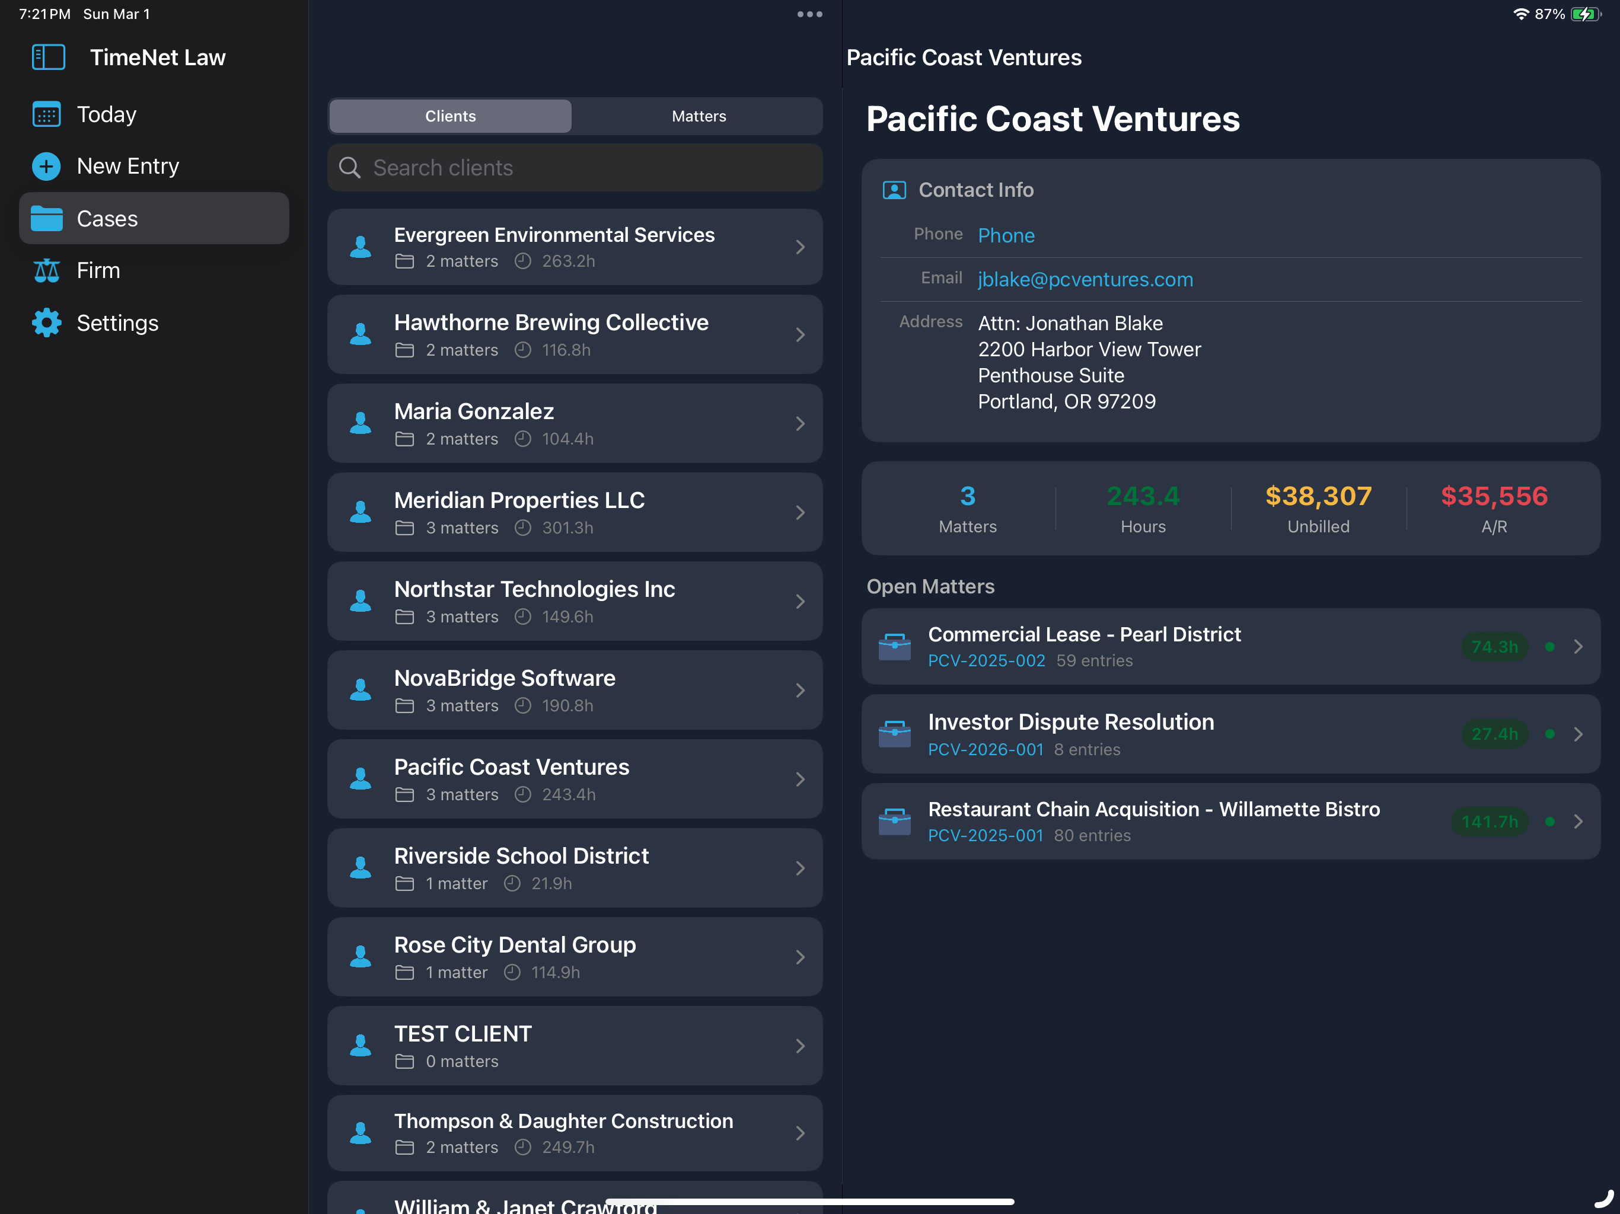Open New Entry in the sidebar
The height and width of the screenshot is (1214, 1620).
[x=154, y=166]
